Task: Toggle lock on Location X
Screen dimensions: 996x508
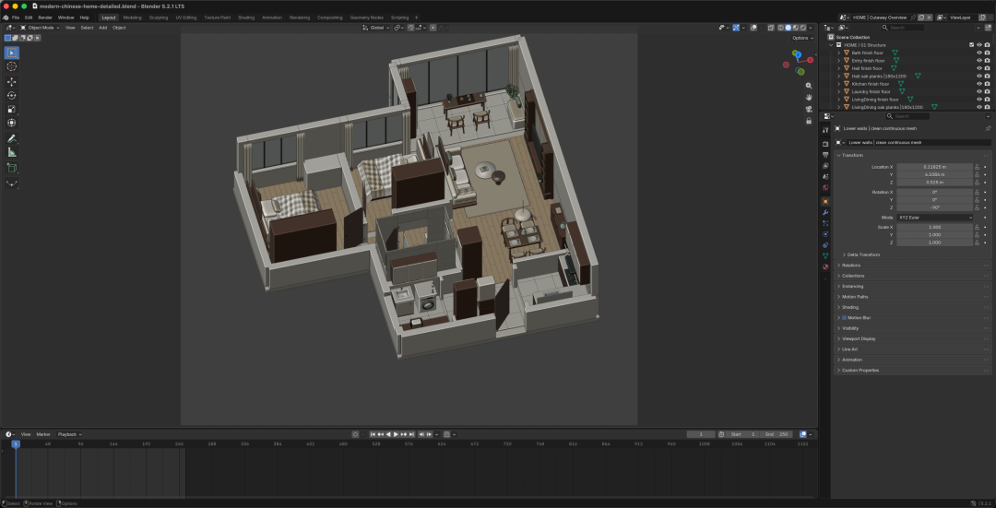Action: tap(977, 166)
